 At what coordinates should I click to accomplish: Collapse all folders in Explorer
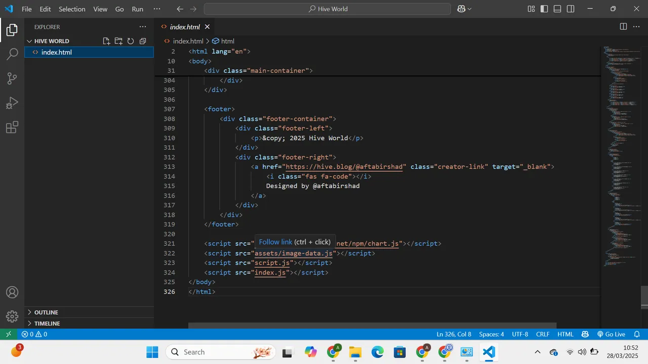(x=143, y=41)
